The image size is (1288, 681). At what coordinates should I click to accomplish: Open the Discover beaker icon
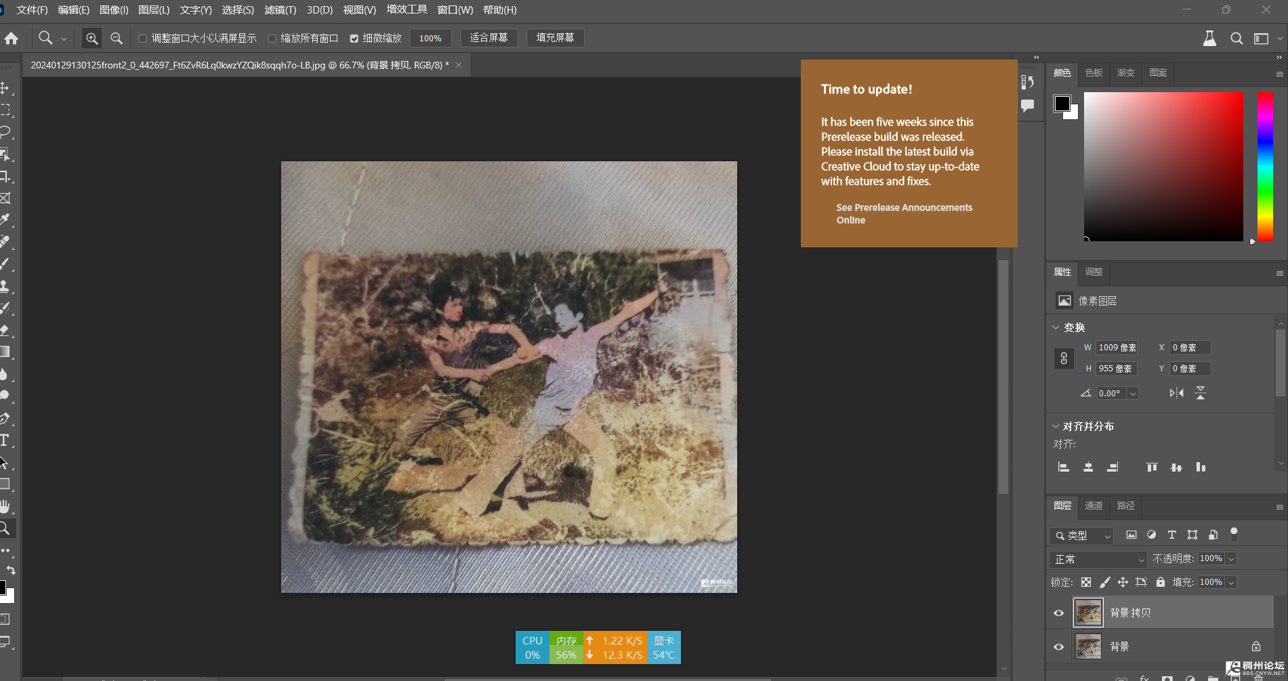coord(1209,39)
